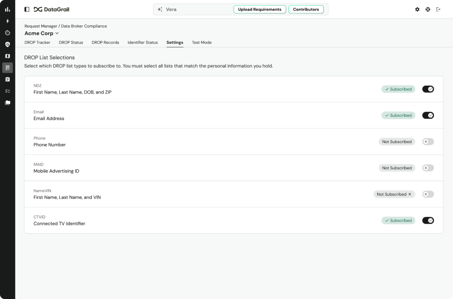
Task: Open the help lifebuoy icon
Action: tap(428, 9)
